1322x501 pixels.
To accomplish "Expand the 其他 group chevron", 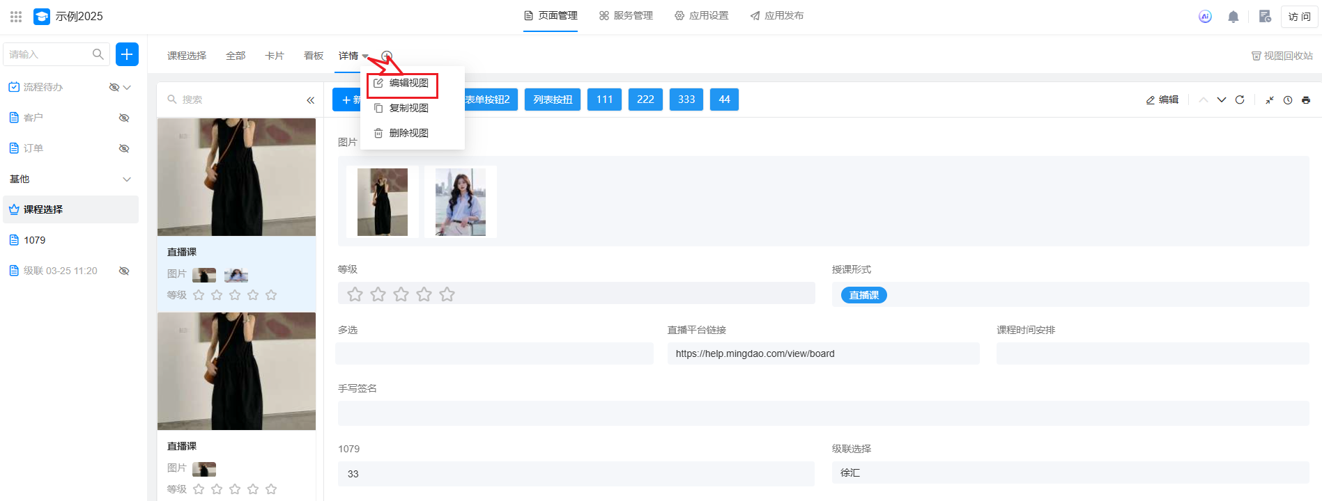I will click(x=127, y=179).
